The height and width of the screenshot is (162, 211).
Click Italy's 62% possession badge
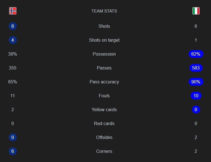(196, 54)
